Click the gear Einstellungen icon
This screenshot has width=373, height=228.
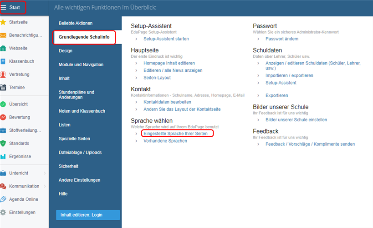tap(3, 213)
